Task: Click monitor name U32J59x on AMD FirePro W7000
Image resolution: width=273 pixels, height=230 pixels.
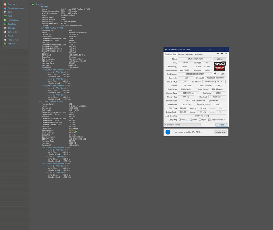Action: (x=75, y=9)
